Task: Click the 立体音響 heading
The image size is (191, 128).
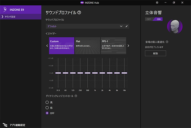Action: pyautogui.click(x=153, y=13)
